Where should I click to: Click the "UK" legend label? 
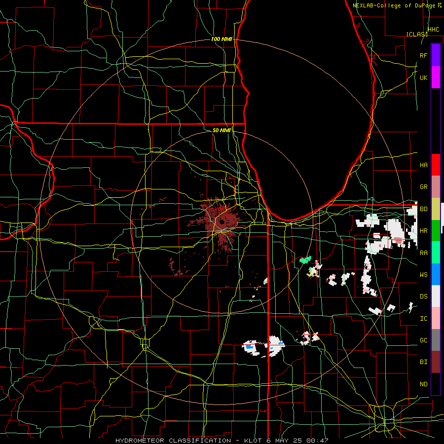pos(423,77)
